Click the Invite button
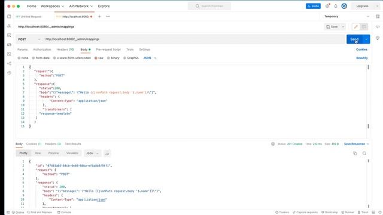383x215 pixels. coord(313,6)
